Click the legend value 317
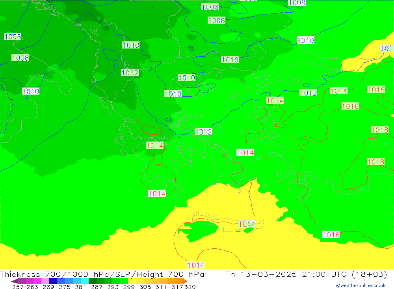 tap(177, 287)
